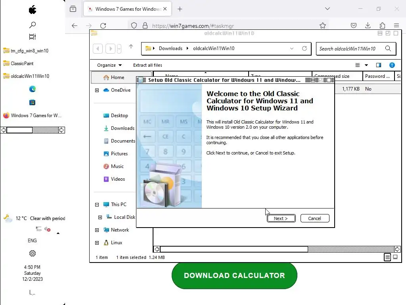
Task: Expand the OneDrive tree node
Action: tap(97, 90)
